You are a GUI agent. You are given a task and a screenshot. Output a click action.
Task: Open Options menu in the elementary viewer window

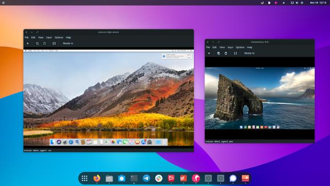pos(240,48)
